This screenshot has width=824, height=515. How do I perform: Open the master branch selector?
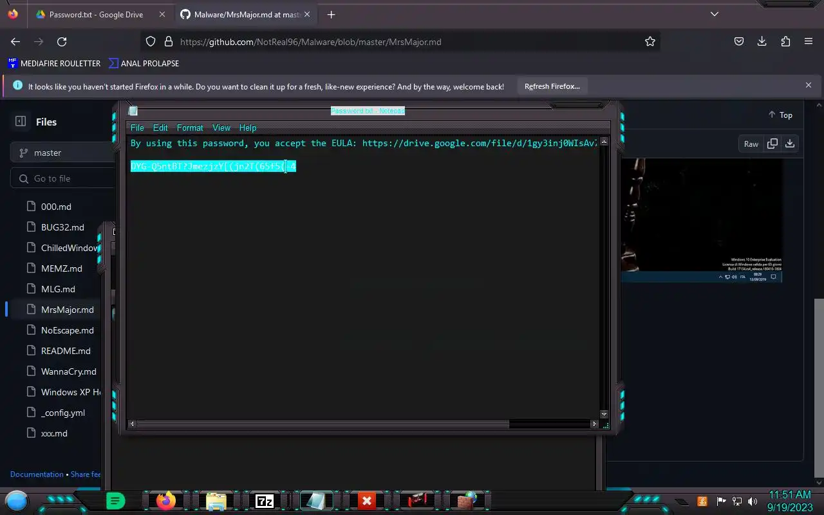click(62, 153)
